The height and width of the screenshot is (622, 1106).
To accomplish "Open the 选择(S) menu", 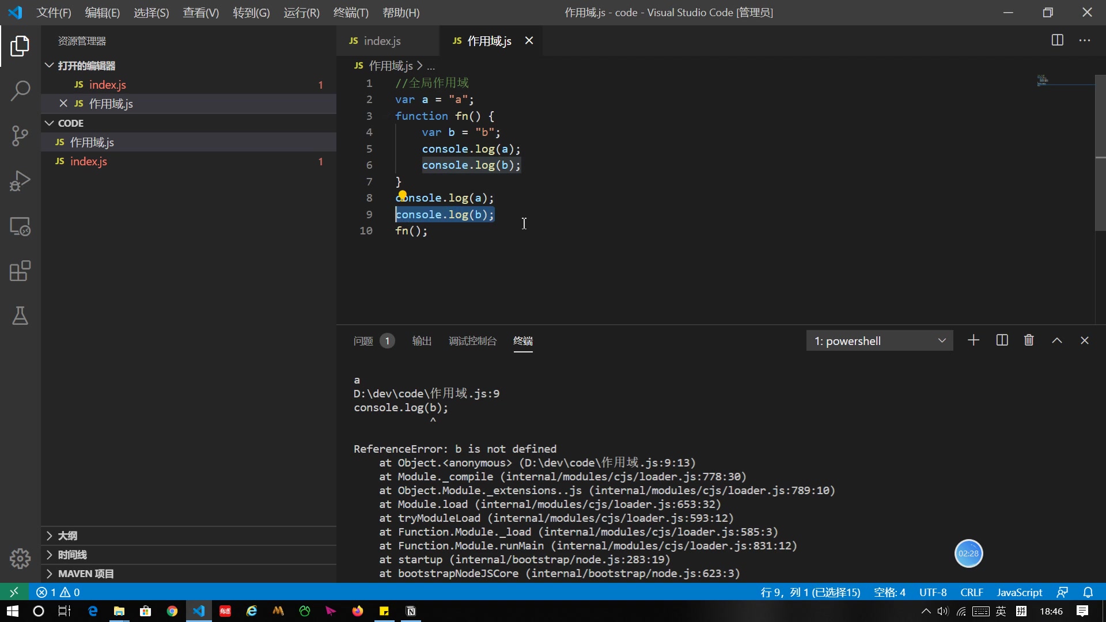I will pyautogui.click(x=151, y=13).
